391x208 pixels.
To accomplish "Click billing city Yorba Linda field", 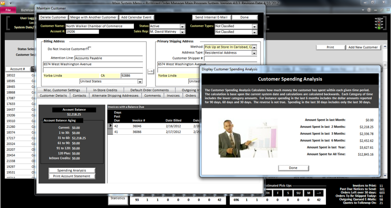I will click(x=71, y=76).
